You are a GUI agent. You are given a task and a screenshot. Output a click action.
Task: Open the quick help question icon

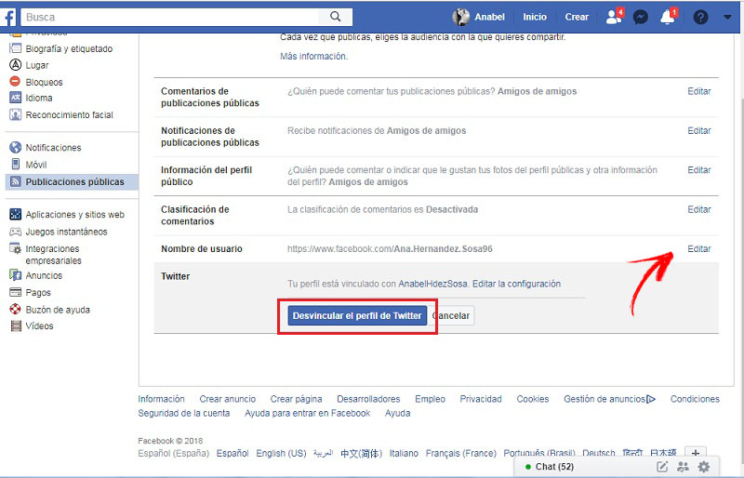[x=700, y=18]
